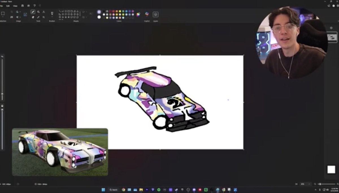Click the zoom in magnifier icon
Viewport: 339px width, 193px height.
point(338,184)
